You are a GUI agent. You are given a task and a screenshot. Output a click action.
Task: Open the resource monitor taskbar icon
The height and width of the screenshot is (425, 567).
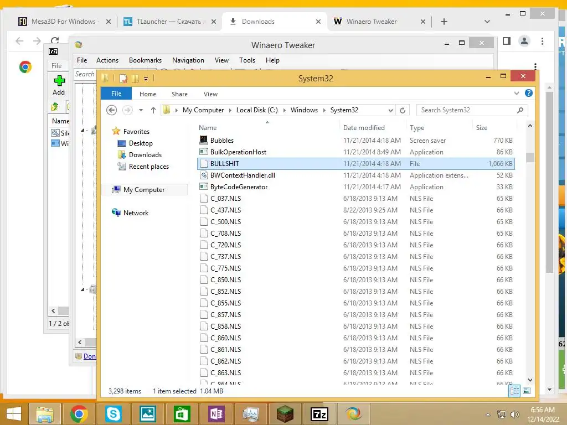pyautogui.click(x=251, y=414)
